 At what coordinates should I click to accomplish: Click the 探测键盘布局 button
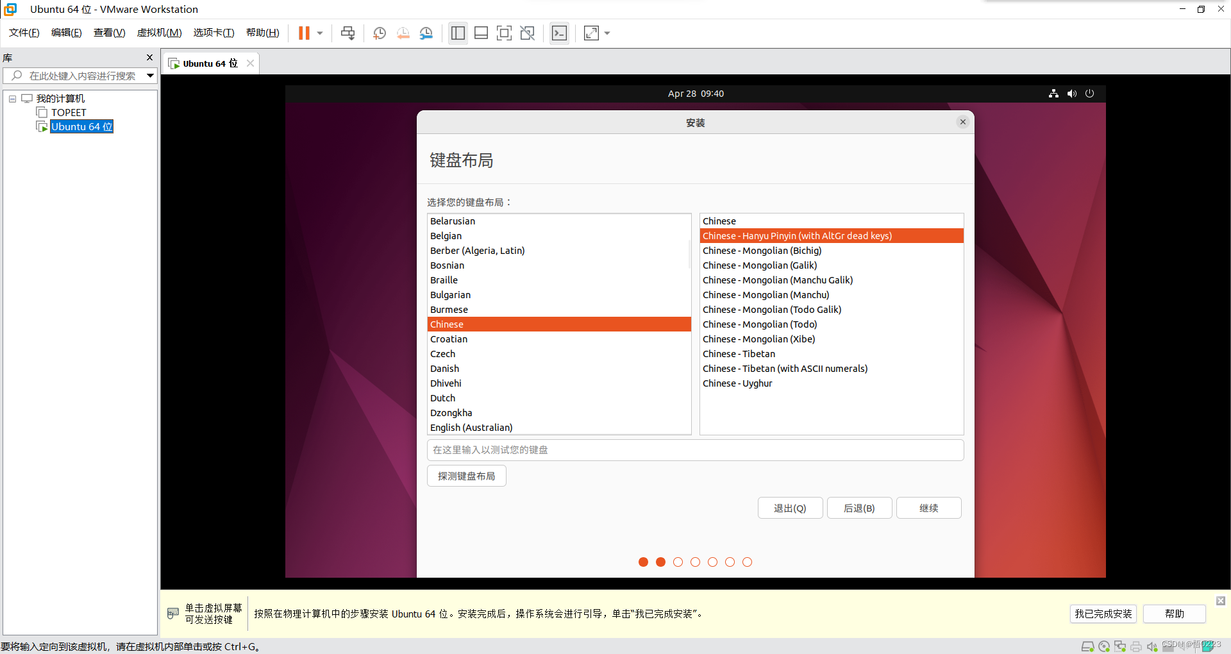467,476
